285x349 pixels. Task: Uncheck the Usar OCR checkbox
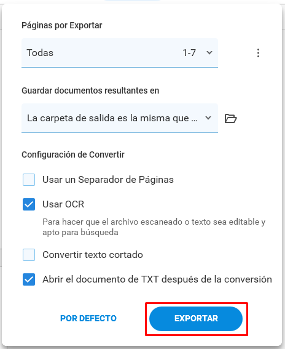[29, 204]
